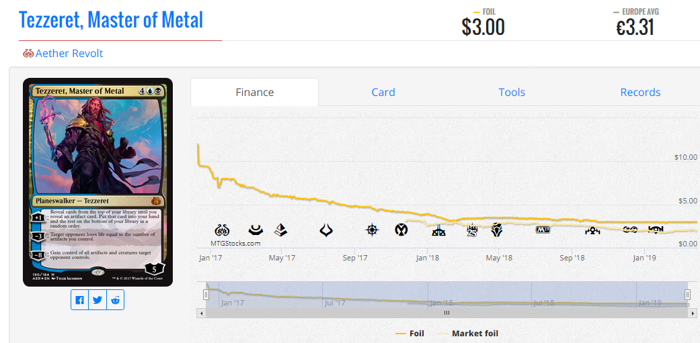700x343 pixels.
Task: Click Tezzeret, Master of Metal title link
Action: click(x=111, y=19)
